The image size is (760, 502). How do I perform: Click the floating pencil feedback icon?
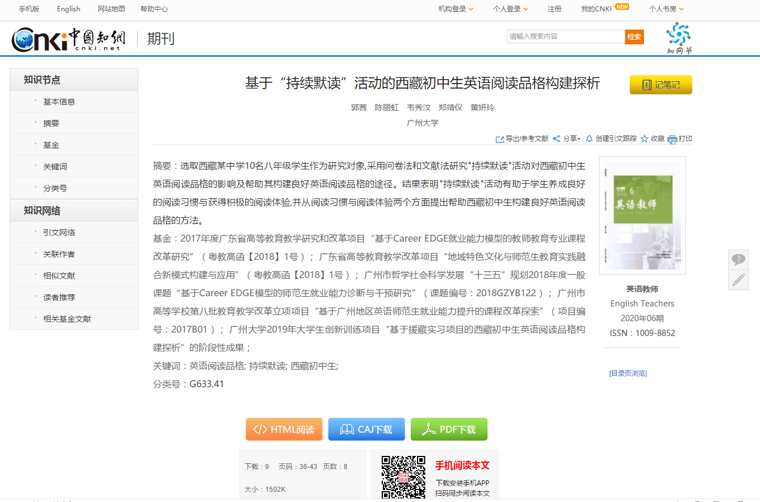[x=738, y=280]
